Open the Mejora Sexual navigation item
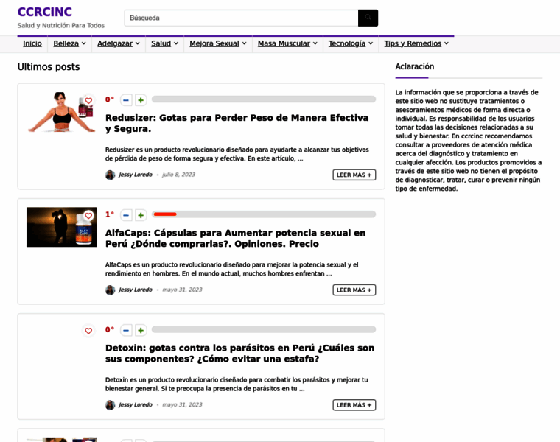Image resolution: width=560 pixels, height=442 pixels. pos(214,43)
